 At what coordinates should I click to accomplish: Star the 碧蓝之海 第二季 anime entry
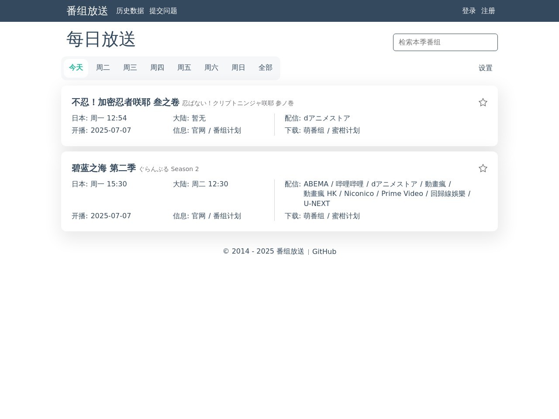[483, 168]
